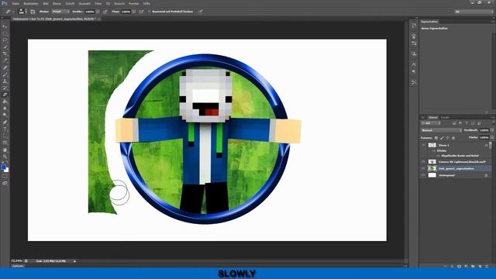Screen dimensions: 496x279
Task: Toggle pressure for opacity icon
Action: tap(105, 12)
